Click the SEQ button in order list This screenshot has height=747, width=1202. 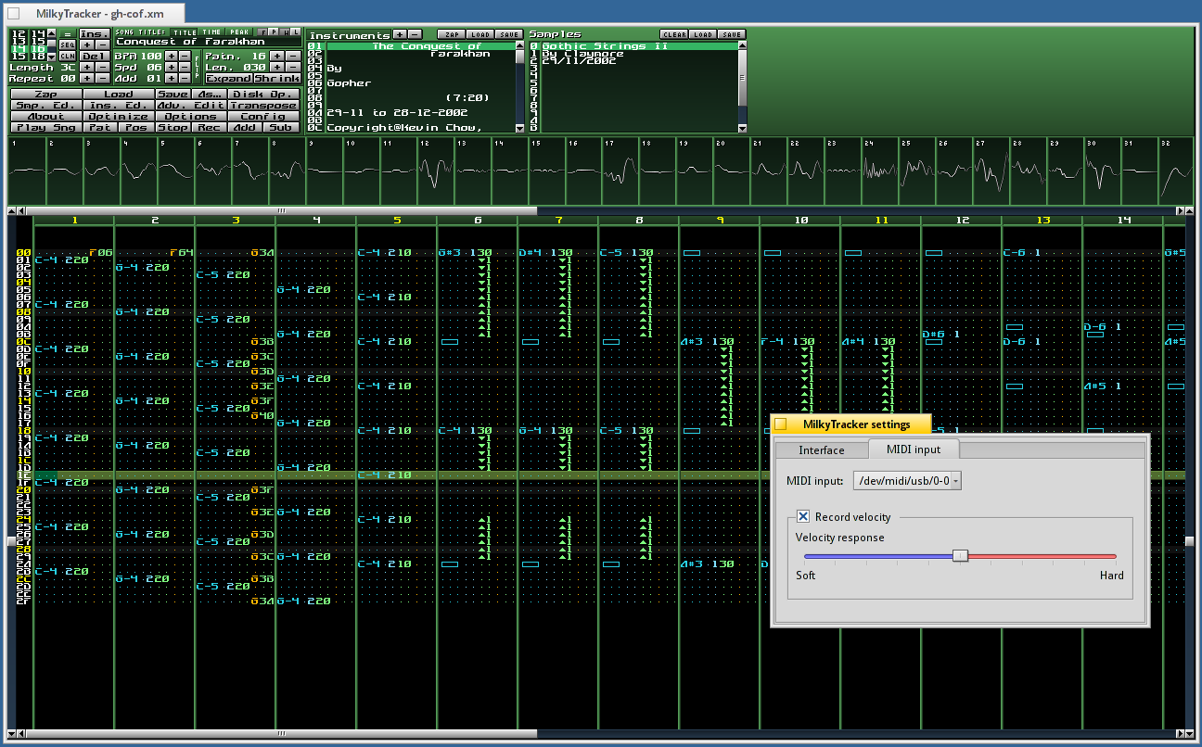(67, 44)
